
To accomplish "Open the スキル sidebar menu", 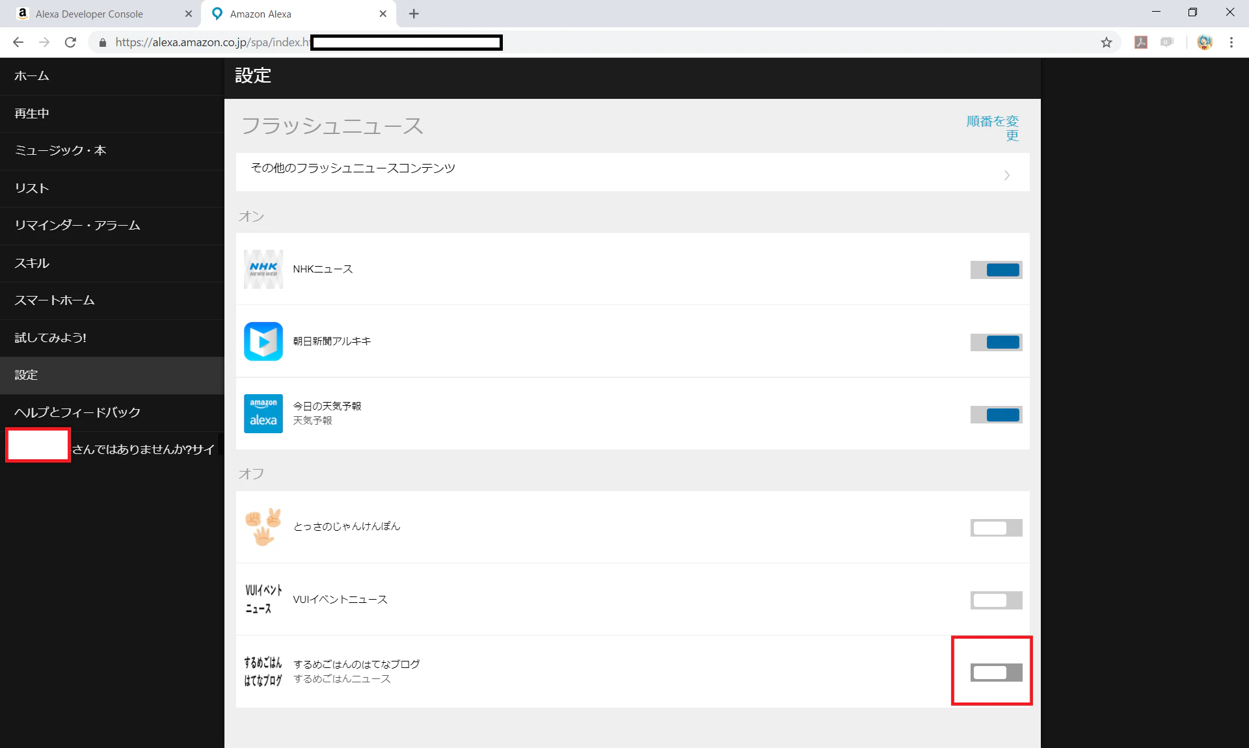I will coord(112,263).
